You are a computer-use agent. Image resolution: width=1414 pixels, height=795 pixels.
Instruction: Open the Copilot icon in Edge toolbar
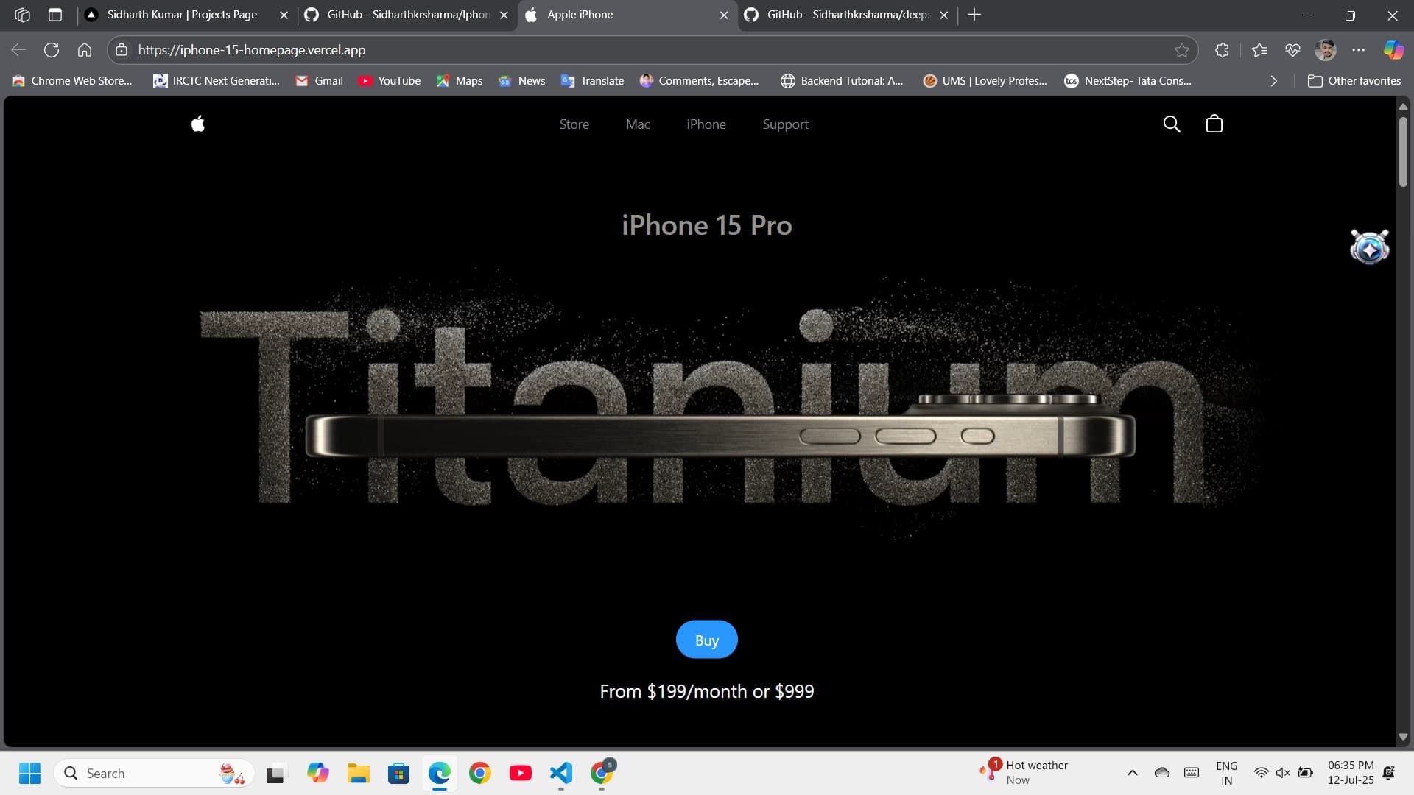click(1393, 50)
